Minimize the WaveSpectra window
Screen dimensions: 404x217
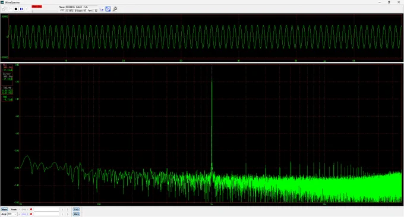pos(380,2)
